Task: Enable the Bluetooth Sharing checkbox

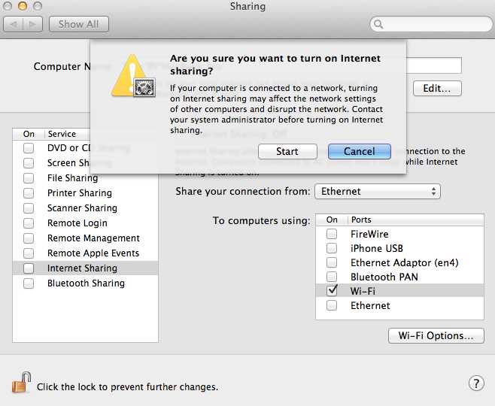Action: [x=29, y=283]
